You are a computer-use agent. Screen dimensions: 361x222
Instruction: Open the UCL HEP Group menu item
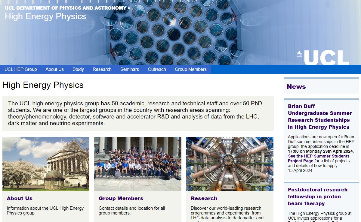coord(20,69)
